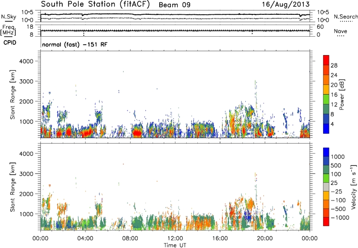Click the 'normal (fast) -151 RF' text

point(75,45)
